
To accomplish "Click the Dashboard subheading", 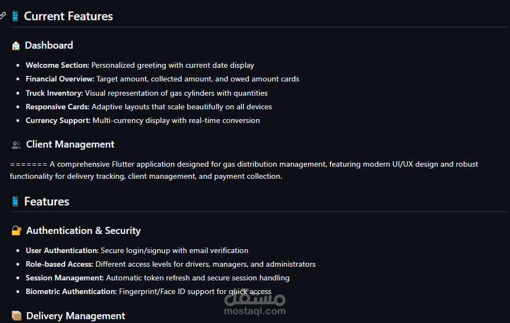I will (x=49, y=45).
